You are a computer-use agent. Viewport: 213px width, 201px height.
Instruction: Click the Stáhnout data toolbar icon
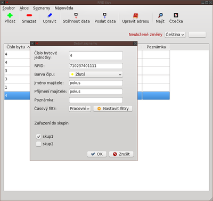[76, 15]
